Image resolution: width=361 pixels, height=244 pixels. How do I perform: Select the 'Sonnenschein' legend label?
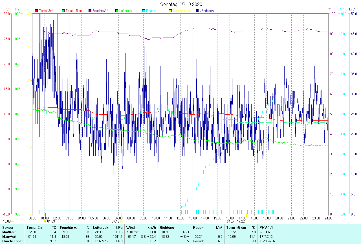coord(182,11)
